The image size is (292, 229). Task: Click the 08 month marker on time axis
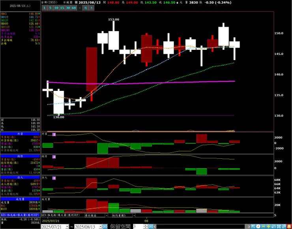[146, 221]
